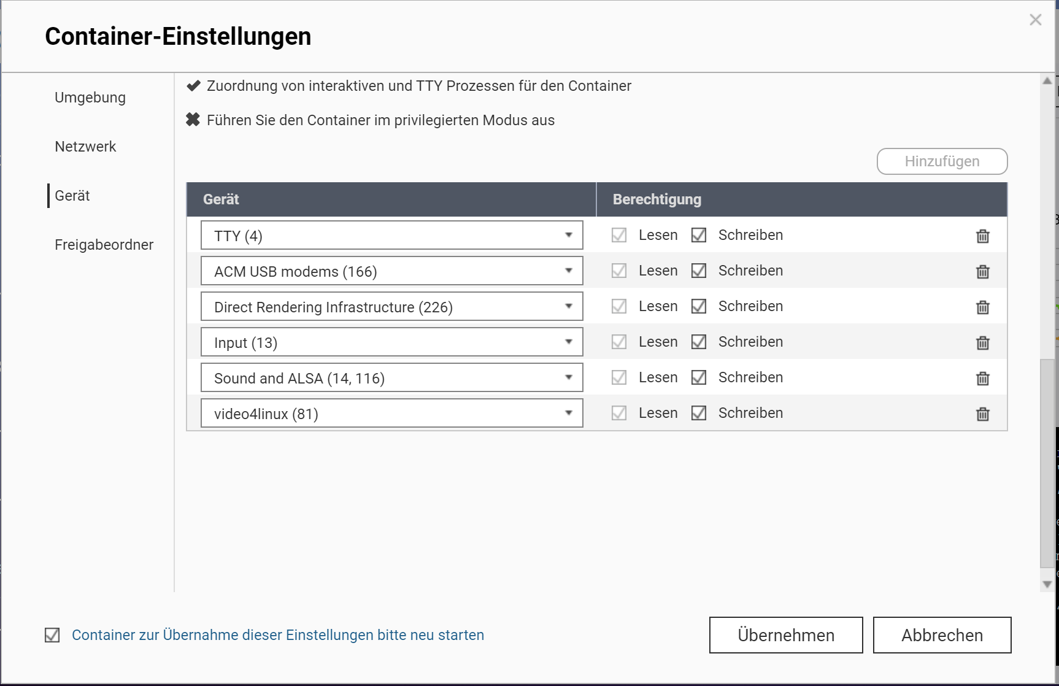Screen dimensions: 1059x686
Task: Toggle Schreiben checkbox for Input (13)
Action: [699, 342]
